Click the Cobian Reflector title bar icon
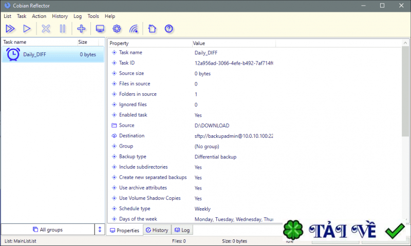 tap(7, 6)
